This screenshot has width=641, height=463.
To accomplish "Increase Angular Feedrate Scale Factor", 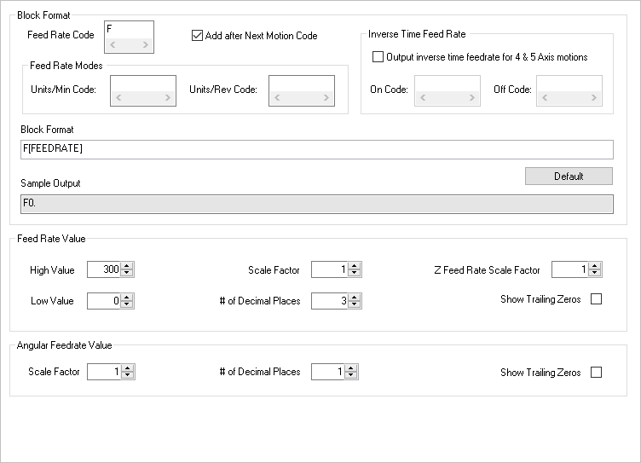I will (x=128, y=368).
